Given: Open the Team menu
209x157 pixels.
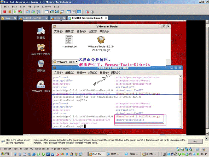Looking at the screenshot, I should (36, 7).
